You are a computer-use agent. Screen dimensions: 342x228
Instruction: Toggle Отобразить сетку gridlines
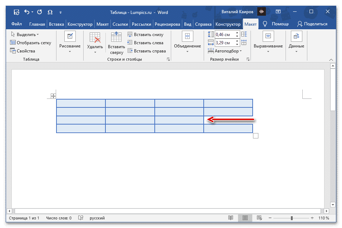pyautogui.click(x=31, y=43)
